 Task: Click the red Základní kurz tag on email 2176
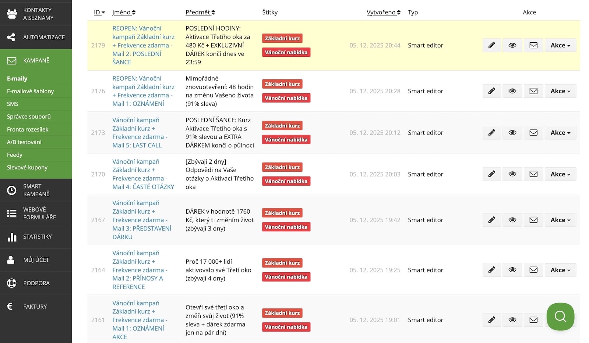pos(282,84)
